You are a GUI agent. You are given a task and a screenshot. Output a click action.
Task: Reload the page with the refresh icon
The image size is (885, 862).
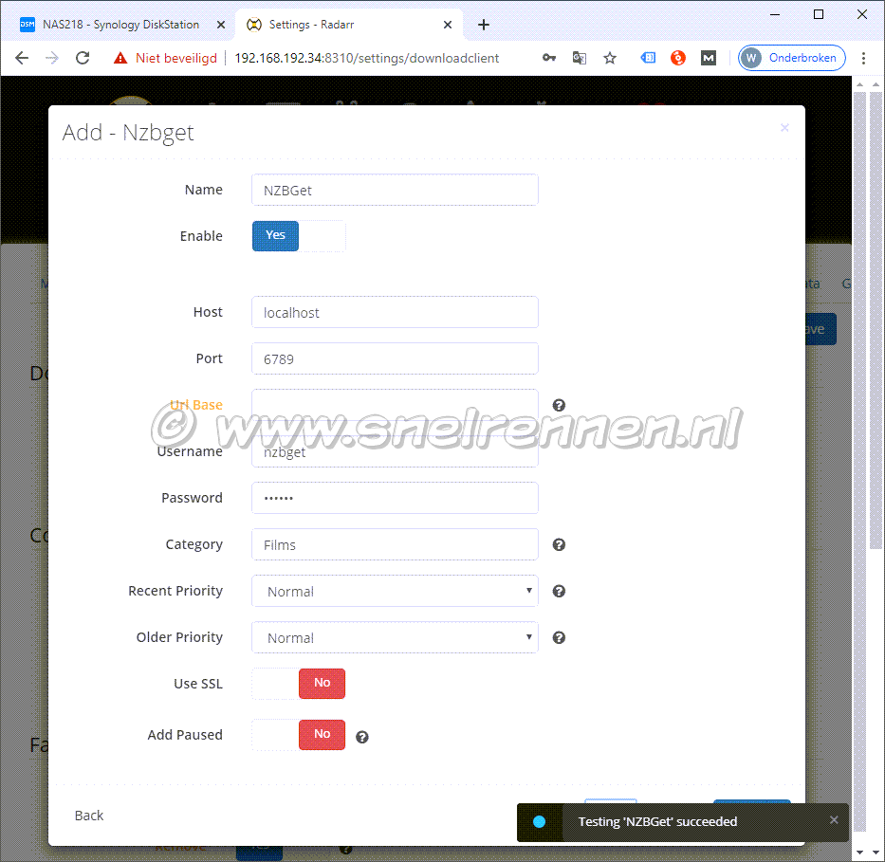pos(83,58)
